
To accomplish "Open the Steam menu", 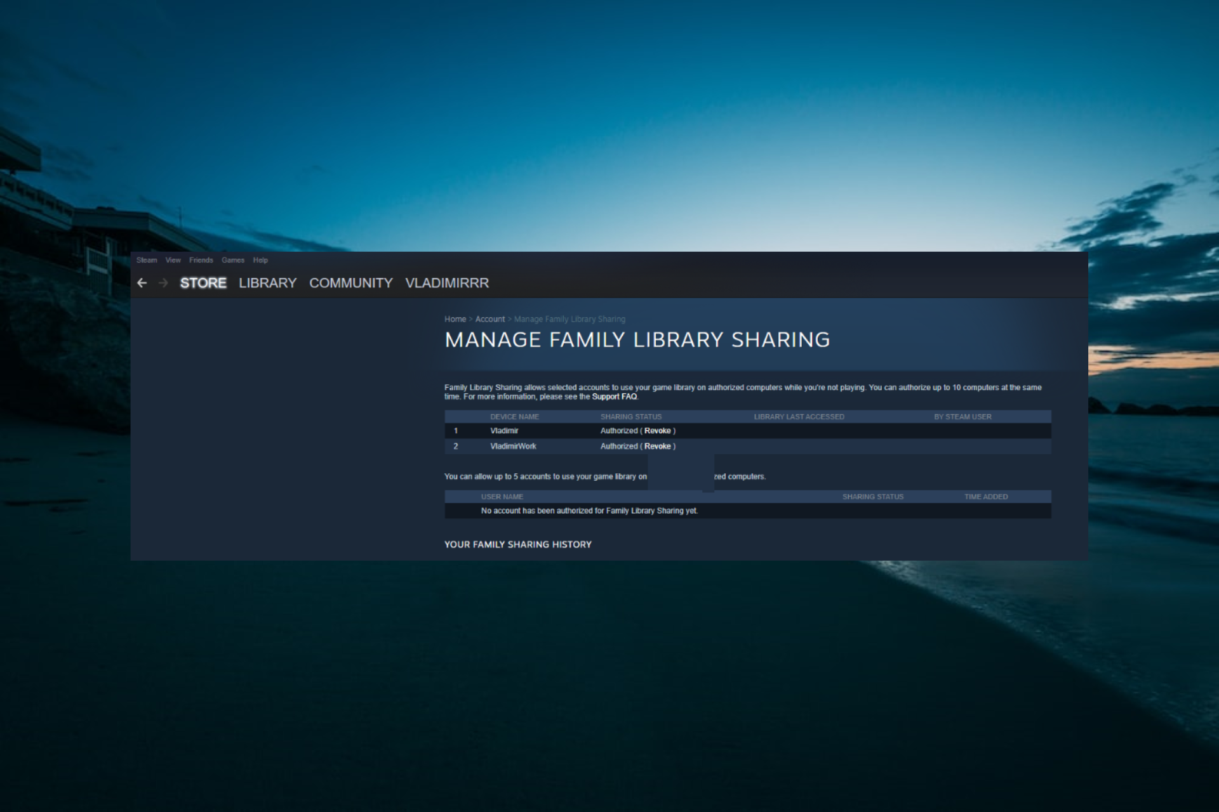I will tap(147, 260).
